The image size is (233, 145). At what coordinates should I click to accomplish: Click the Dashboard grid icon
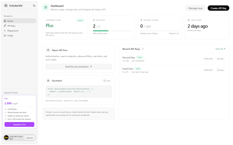click(46, 7)
